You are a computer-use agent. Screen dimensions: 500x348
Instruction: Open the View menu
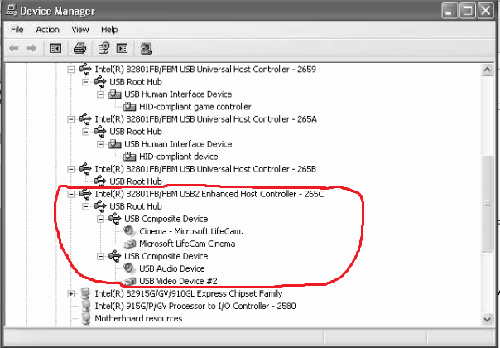pos(80,30)
